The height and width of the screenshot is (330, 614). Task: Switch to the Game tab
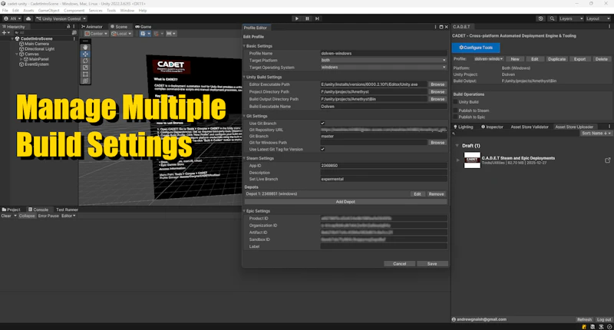(143, 27)
